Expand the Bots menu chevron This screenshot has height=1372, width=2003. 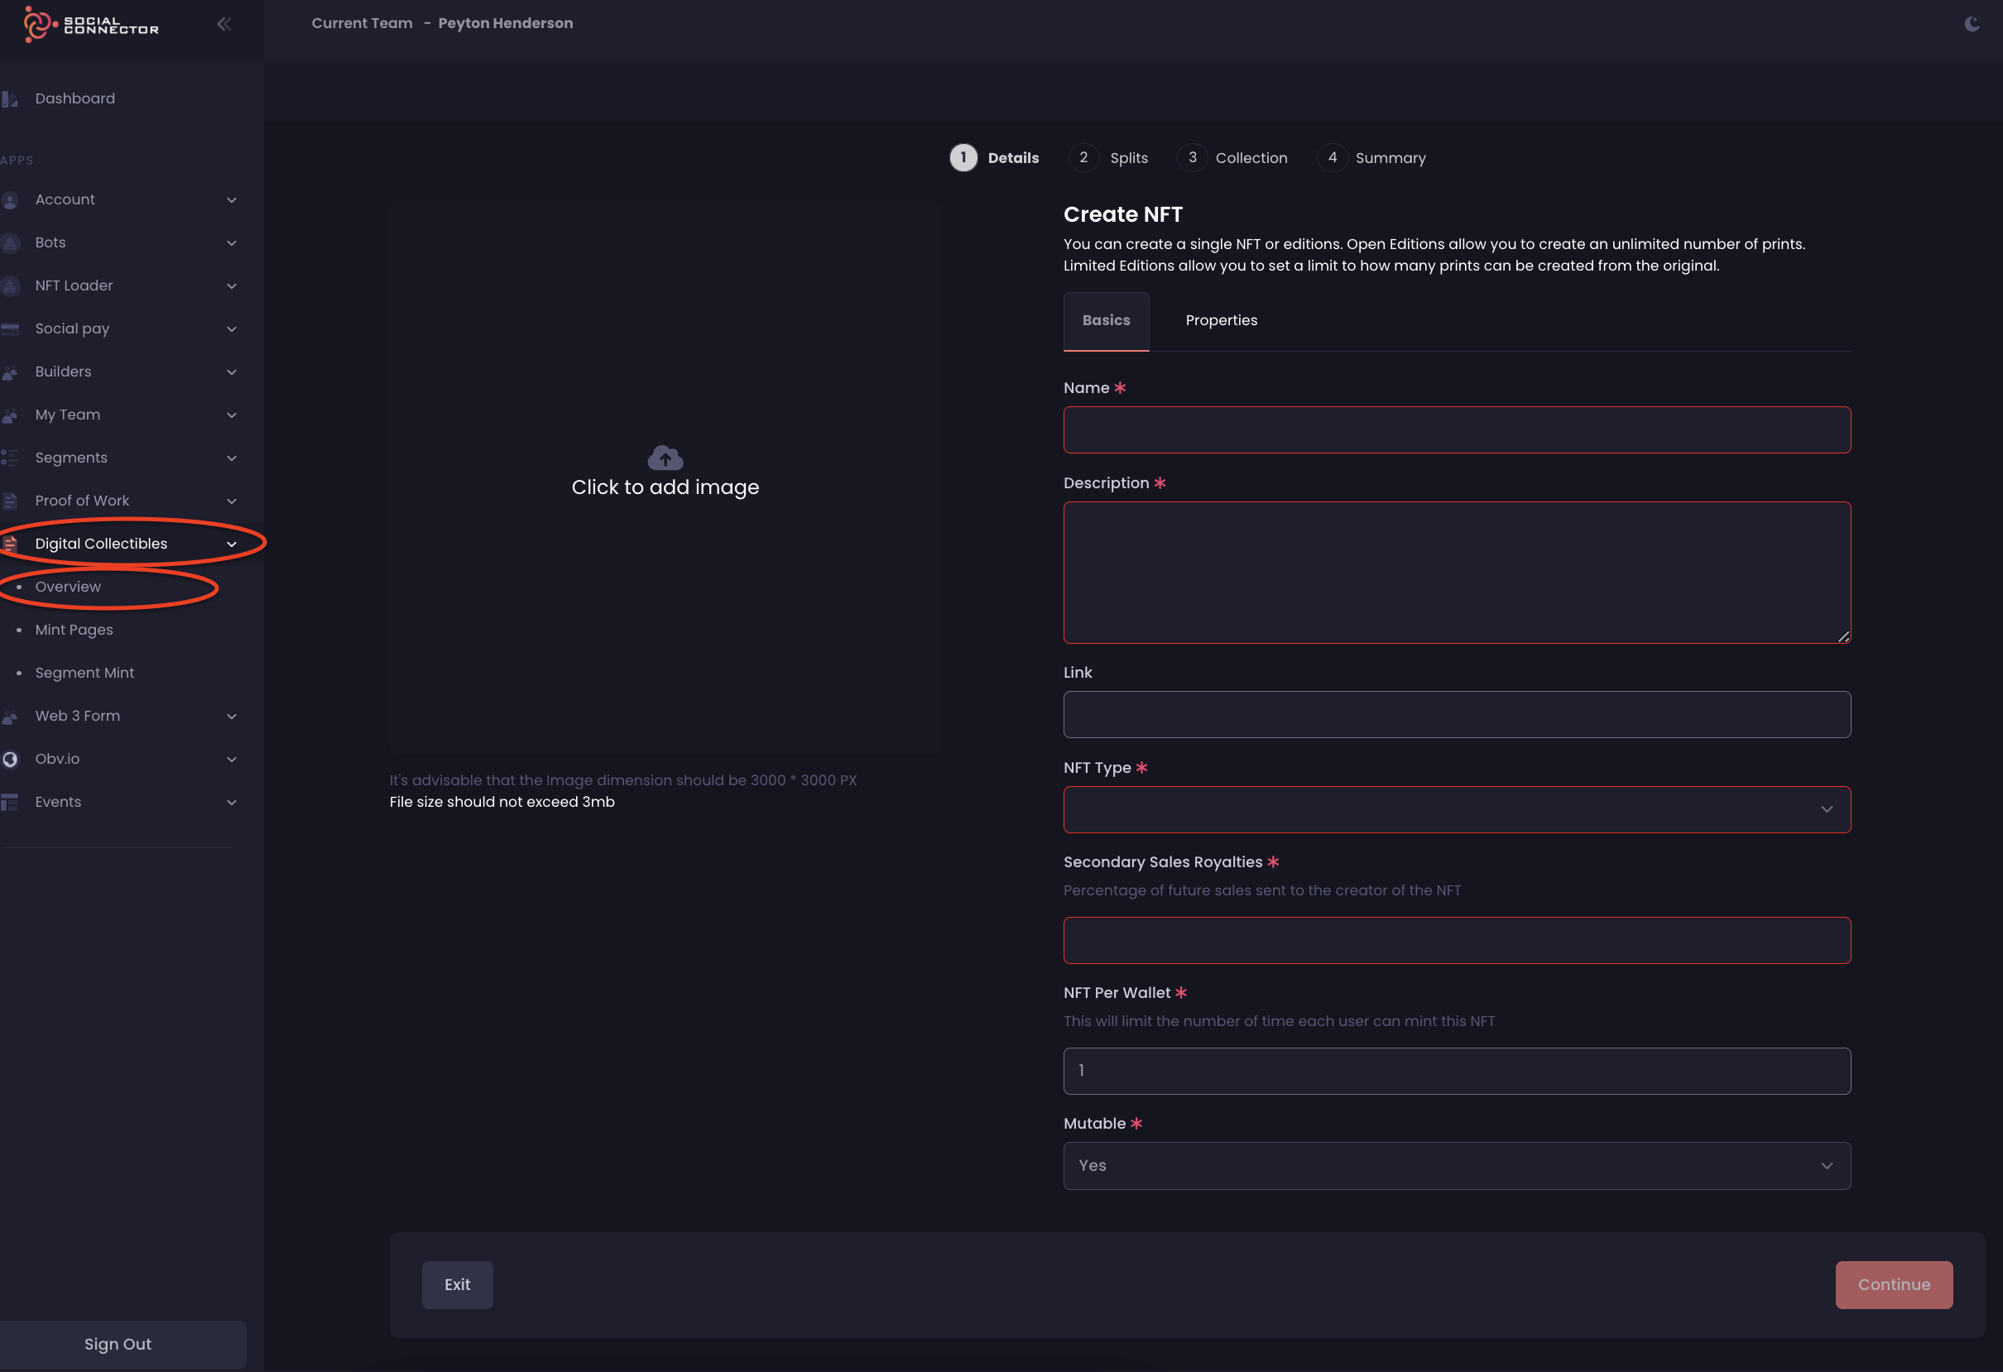coord(232,243)
